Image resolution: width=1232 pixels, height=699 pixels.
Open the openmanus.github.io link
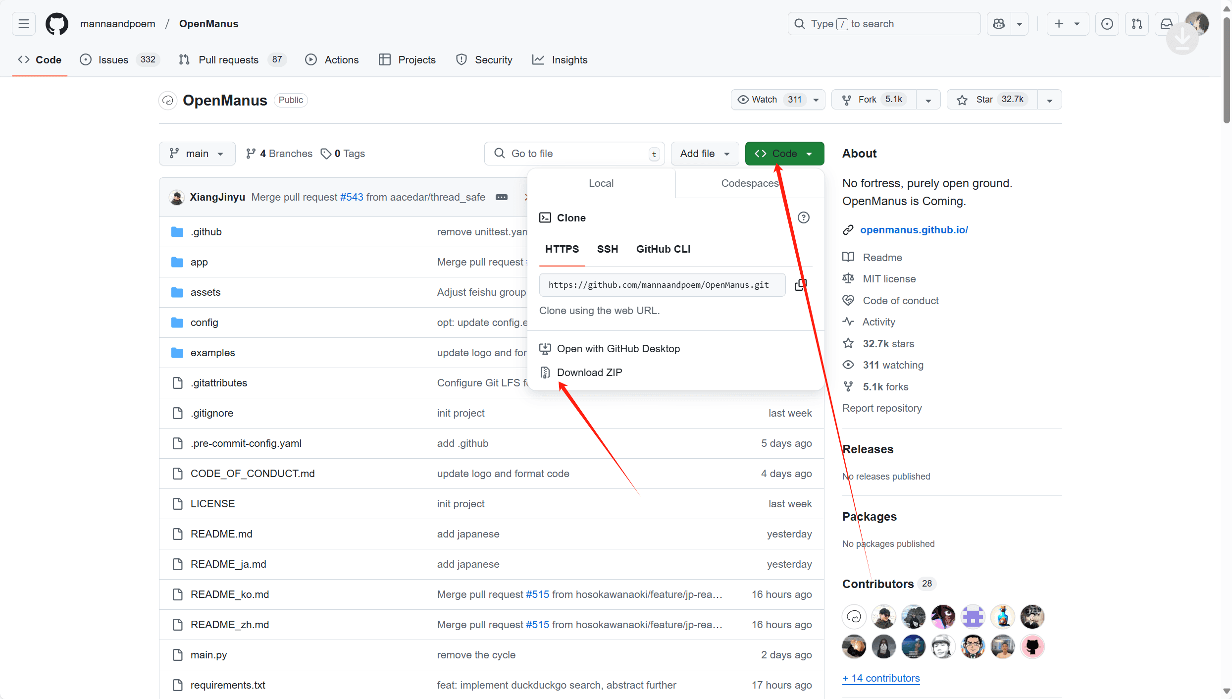(914, 230)
